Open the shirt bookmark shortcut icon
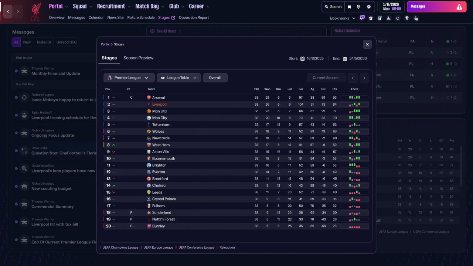Image resolution: width=473 pixels, height=266 pixels. (x=371, y=18)
